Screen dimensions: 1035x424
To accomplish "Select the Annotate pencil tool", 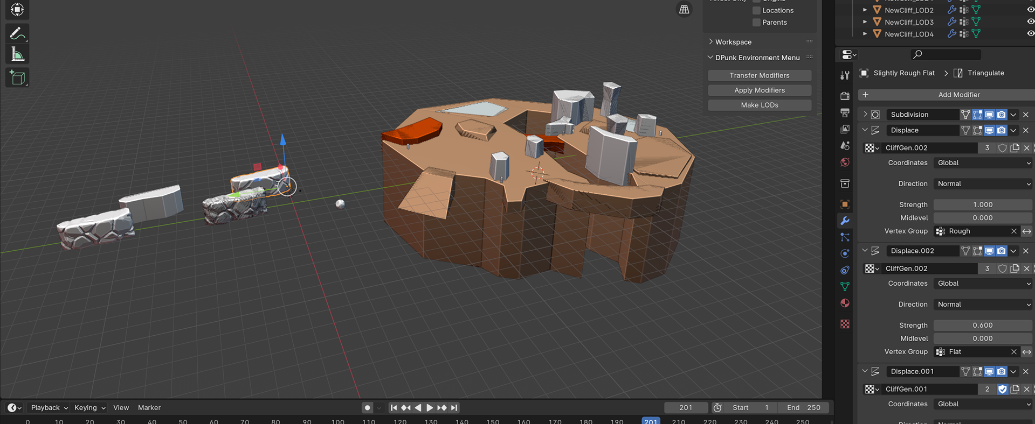I will (17, 33).
